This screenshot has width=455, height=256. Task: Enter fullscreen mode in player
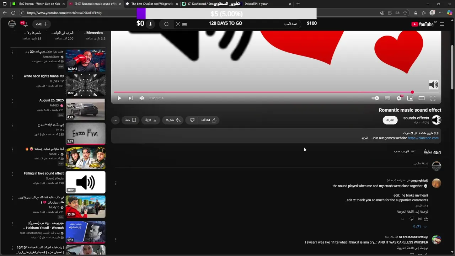click(433, 98)
